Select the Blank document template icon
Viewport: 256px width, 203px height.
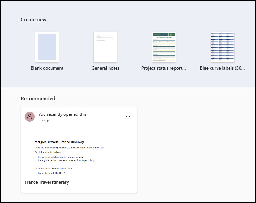(47, 47)
